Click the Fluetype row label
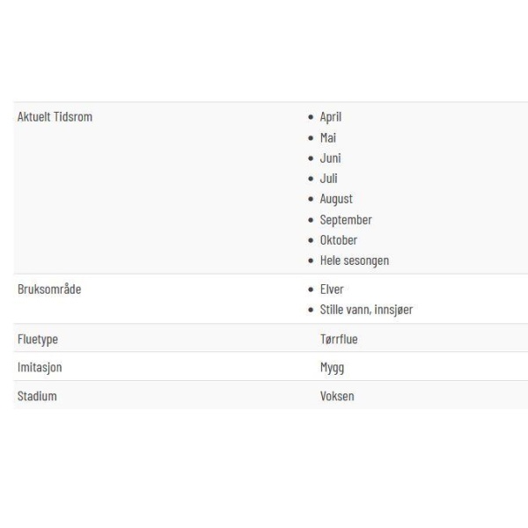Screen dimensions: 528x528 pos(38,339)
